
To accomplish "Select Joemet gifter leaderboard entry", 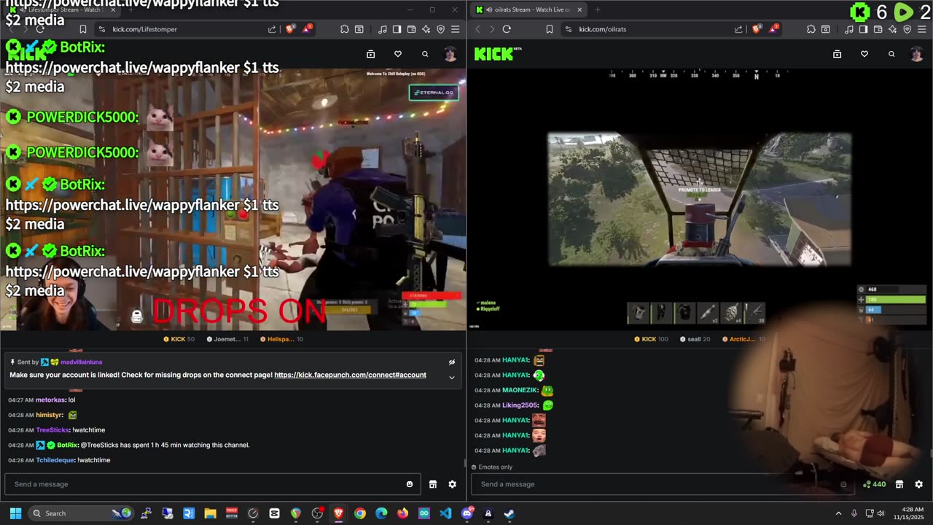I will pyautogui.click(x=227, y=339).
